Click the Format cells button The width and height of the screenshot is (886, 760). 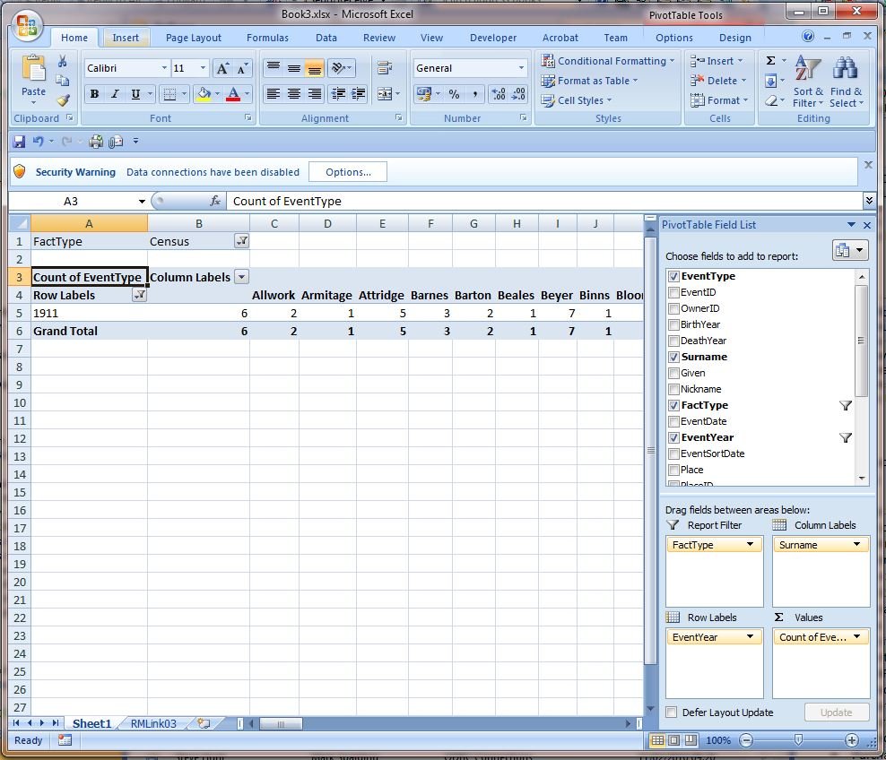pos(719,100)
